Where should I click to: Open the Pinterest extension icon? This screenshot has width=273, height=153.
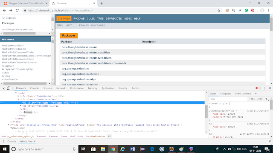(x=253, y=10)
